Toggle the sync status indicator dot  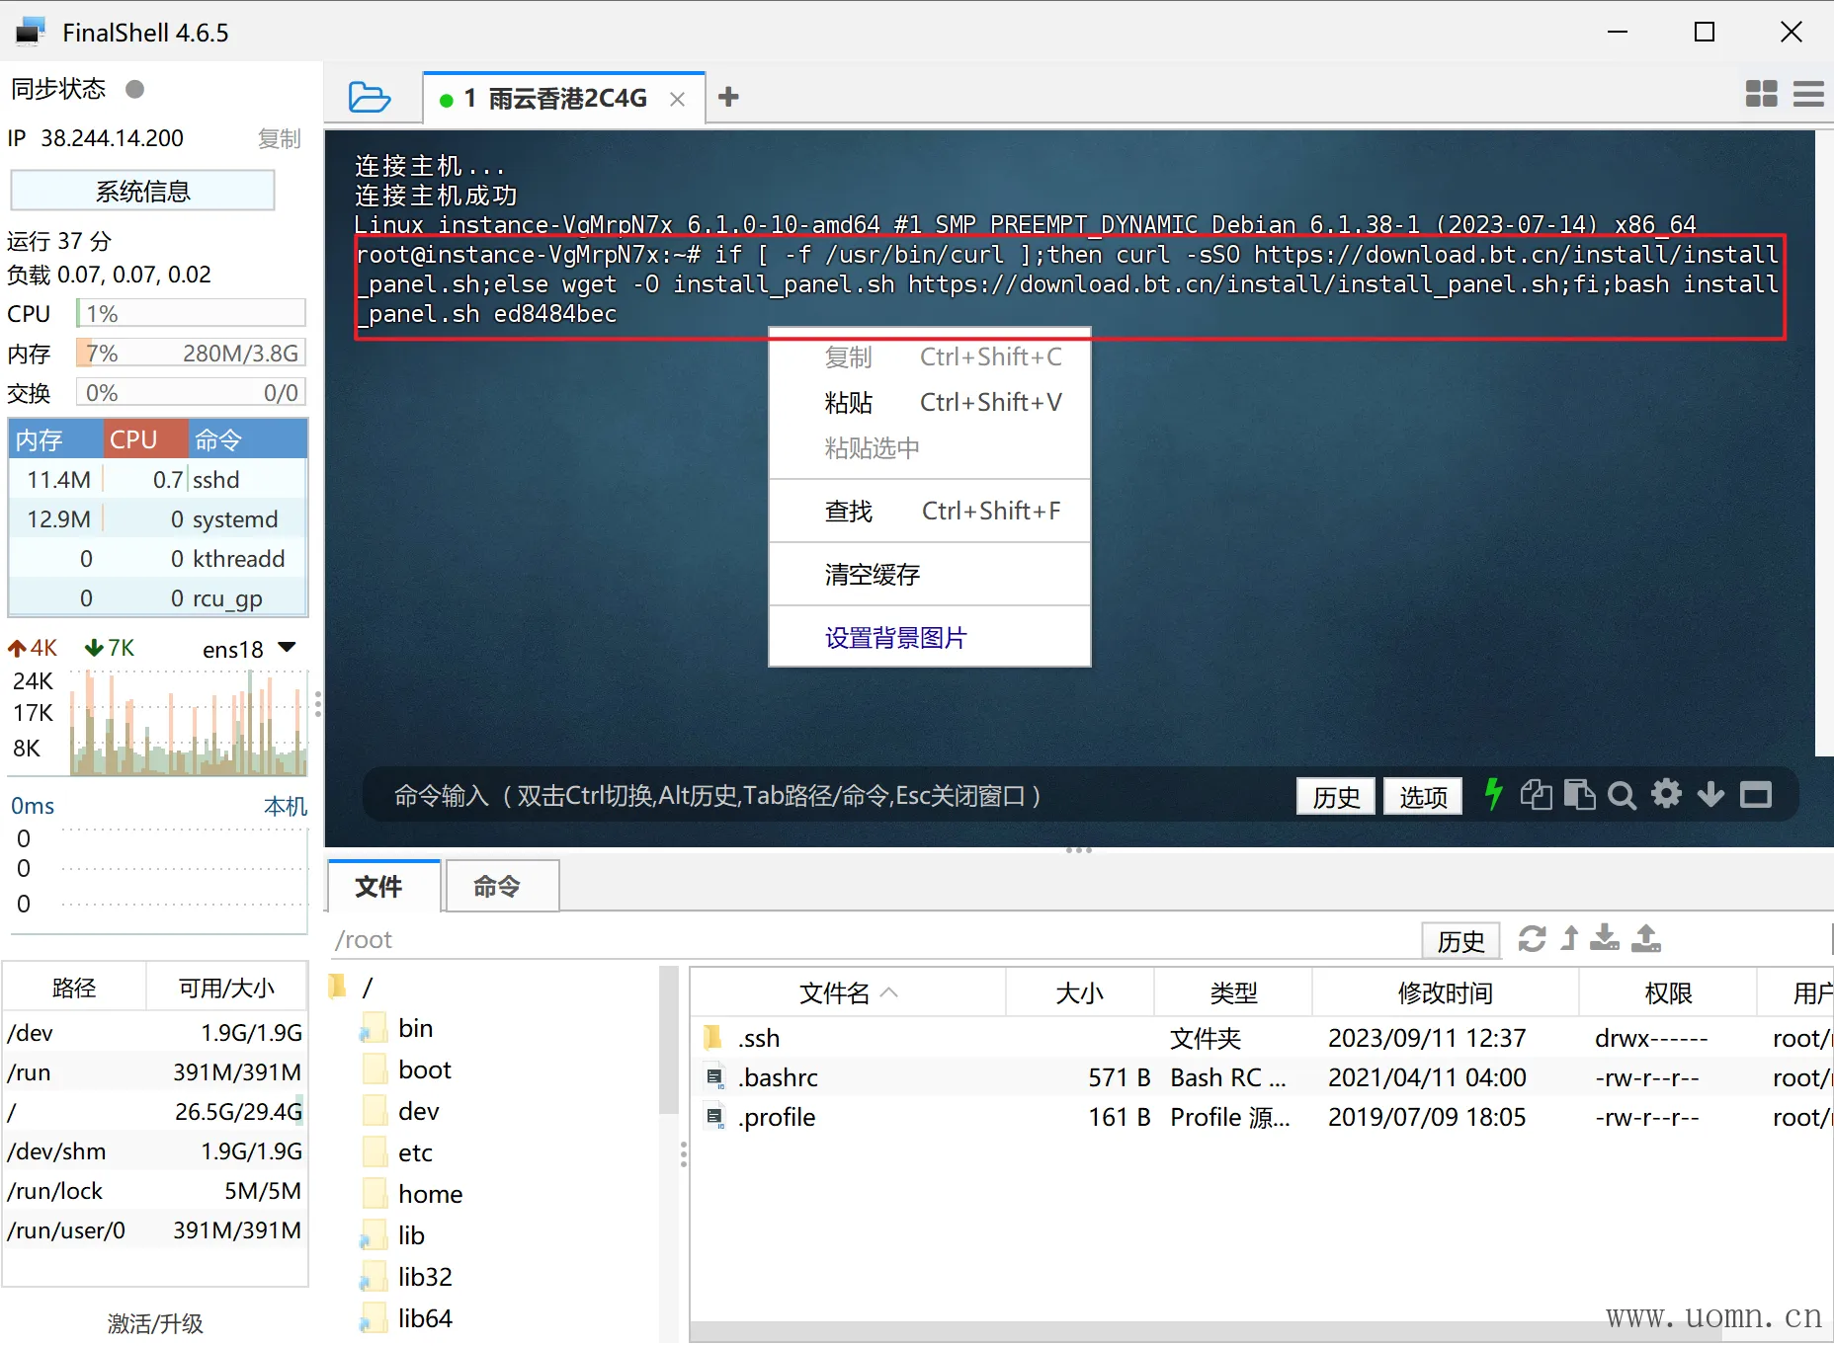[135, 90]
